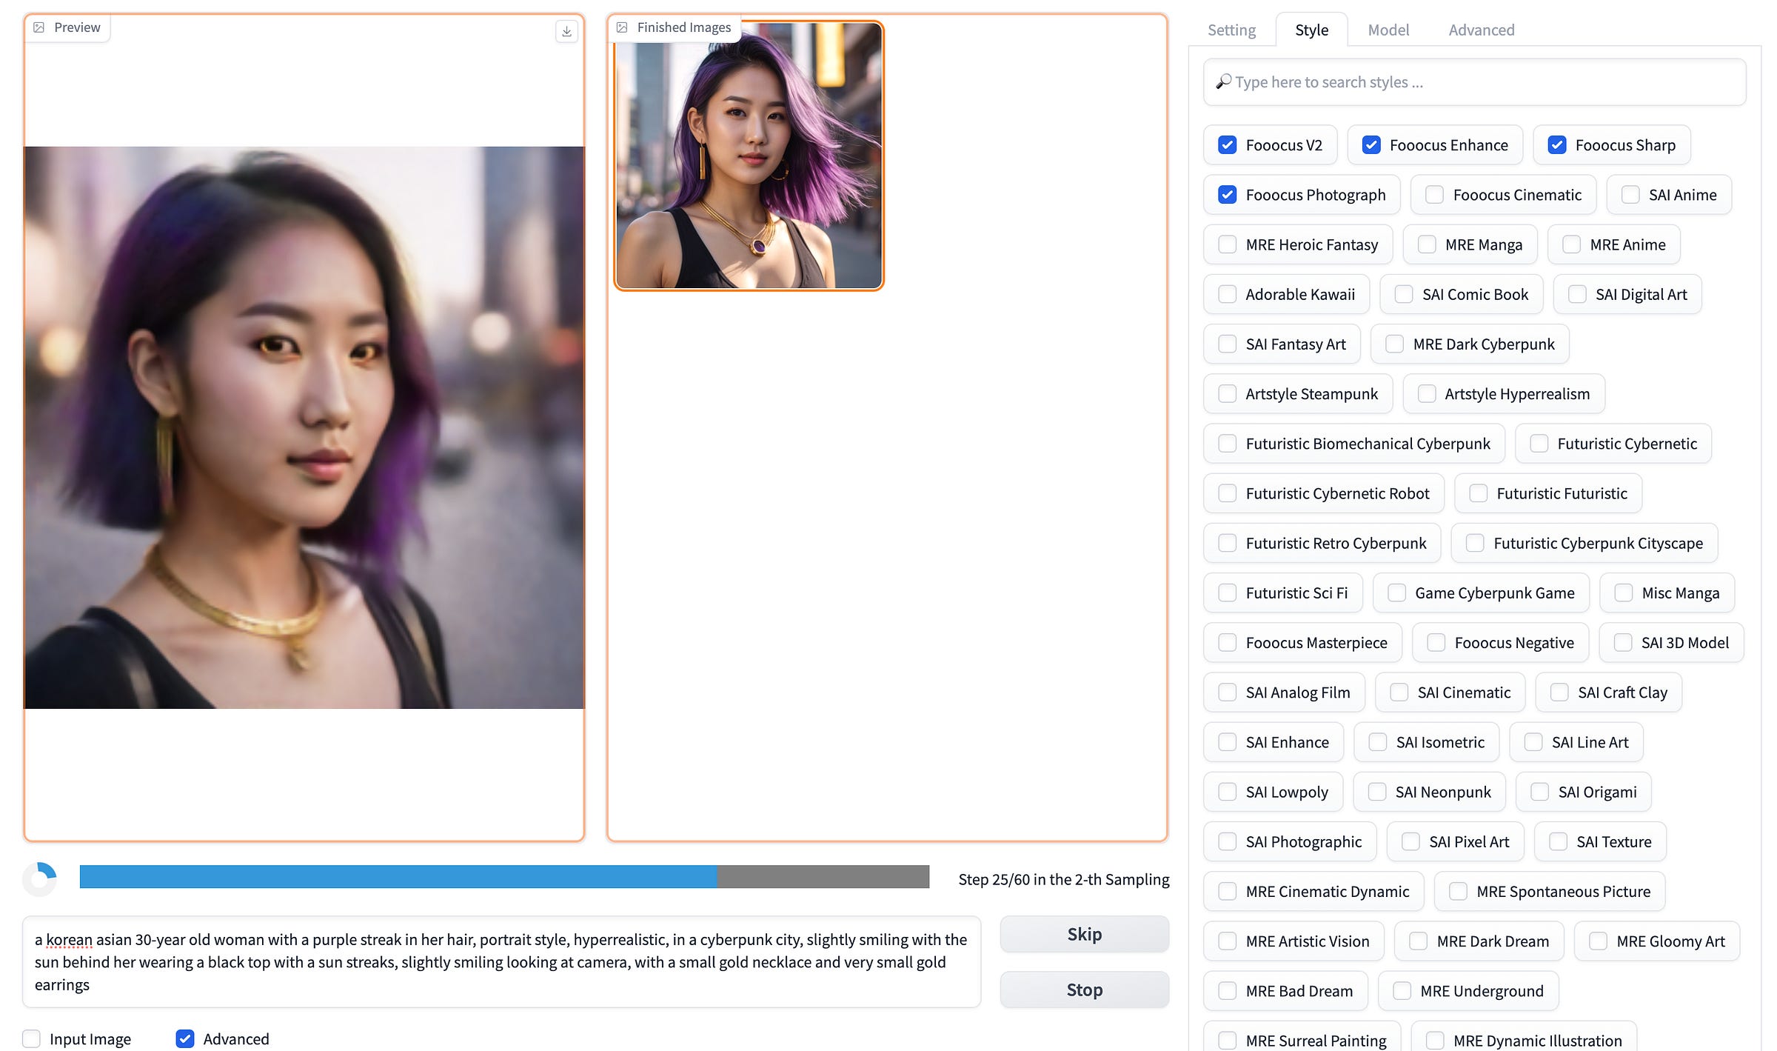Select the Futuristic Cyberpunk Cityscape style
The width and height of the screenshot is (1777, 1051).
tap(1474, 543)
